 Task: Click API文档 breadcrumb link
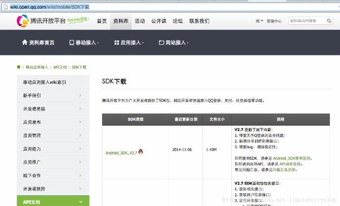pyautogui.click(x=60, y=67)
